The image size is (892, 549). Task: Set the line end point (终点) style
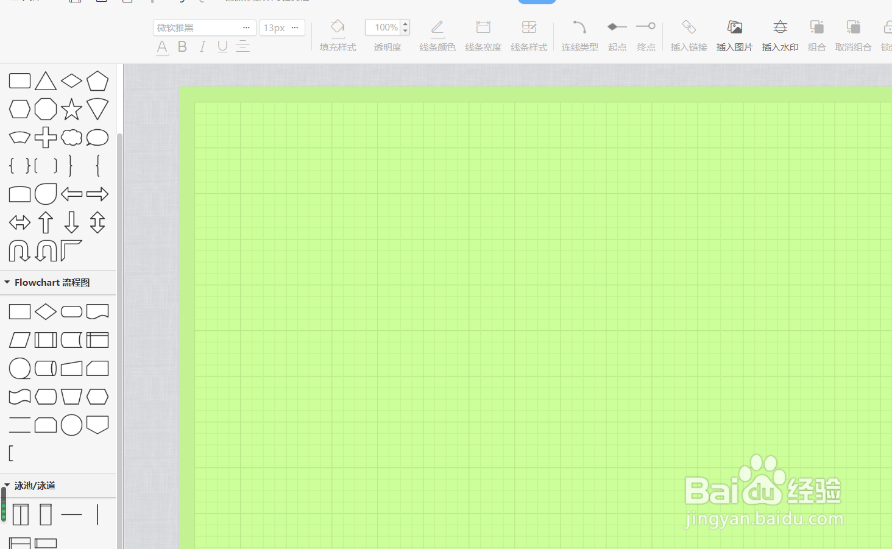tap(646, 35)
